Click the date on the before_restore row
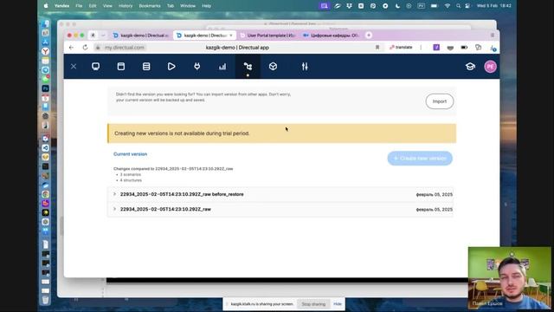Viewport: 554px width, 312px height. coord(435,194)
